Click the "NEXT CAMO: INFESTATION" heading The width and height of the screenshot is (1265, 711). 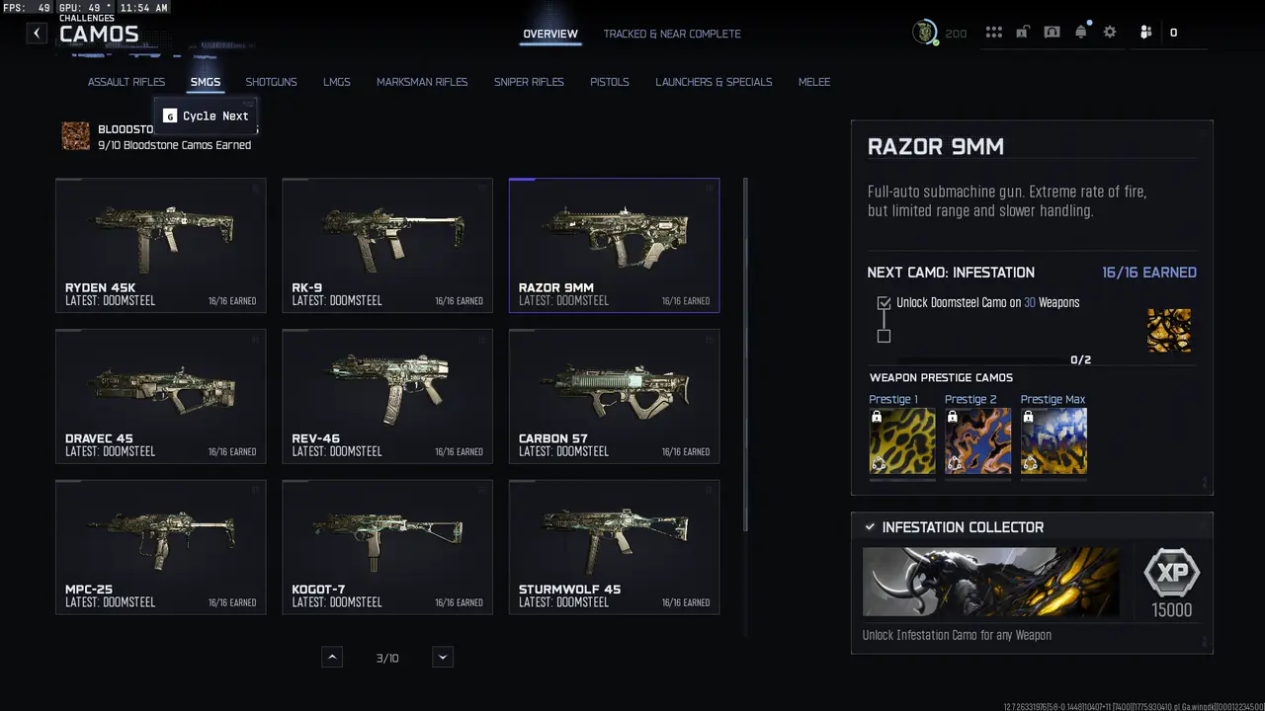[951, 273]
